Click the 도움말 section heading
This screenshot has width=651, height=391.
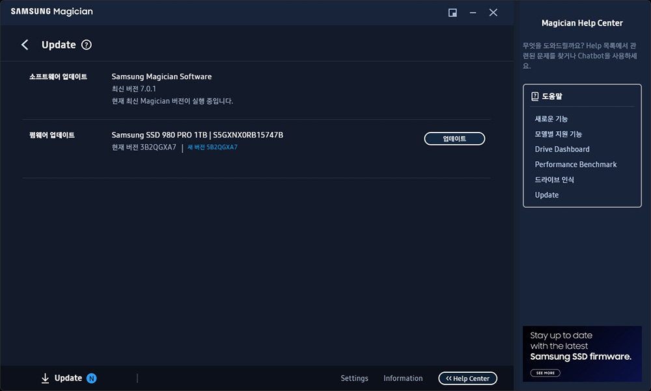pos(552,97)
